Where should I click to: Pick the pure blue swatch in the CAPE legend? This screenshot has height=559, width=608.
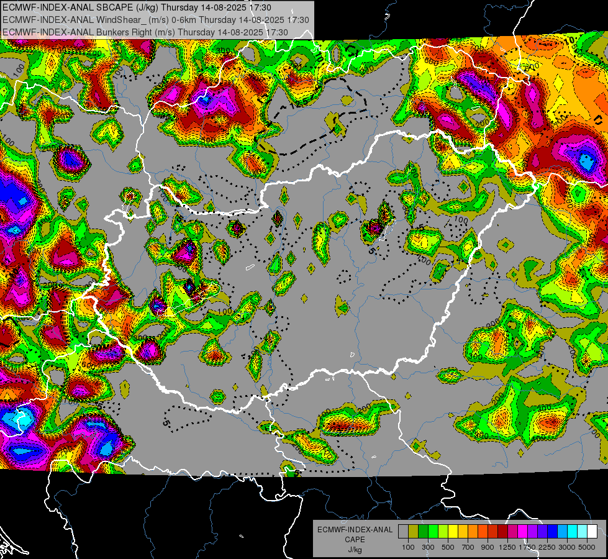pos(553,531)
